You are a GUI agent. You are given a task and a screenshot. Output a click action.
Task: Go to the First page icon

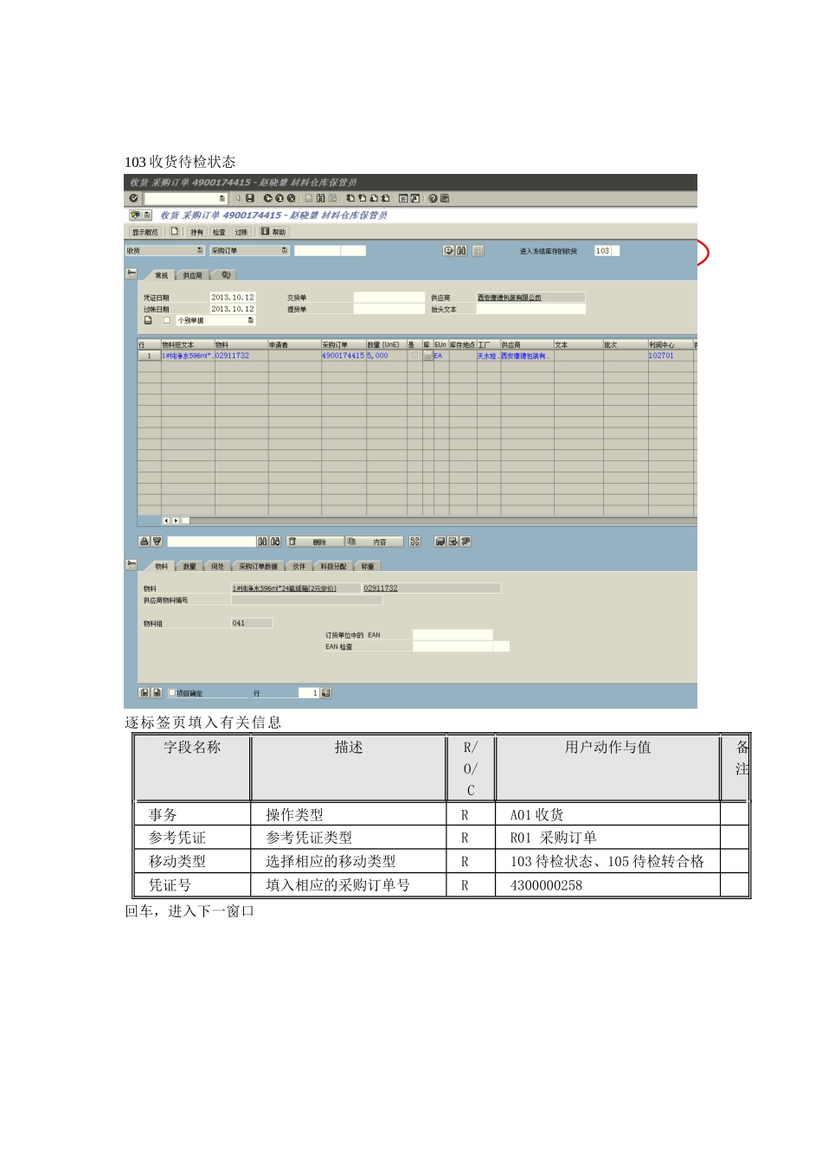(x=350, y=198)
